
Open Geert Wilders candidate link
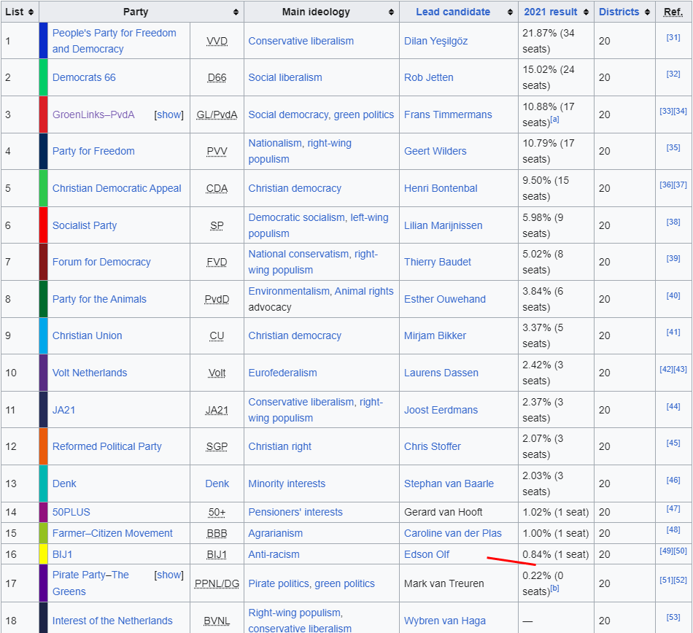435,152
